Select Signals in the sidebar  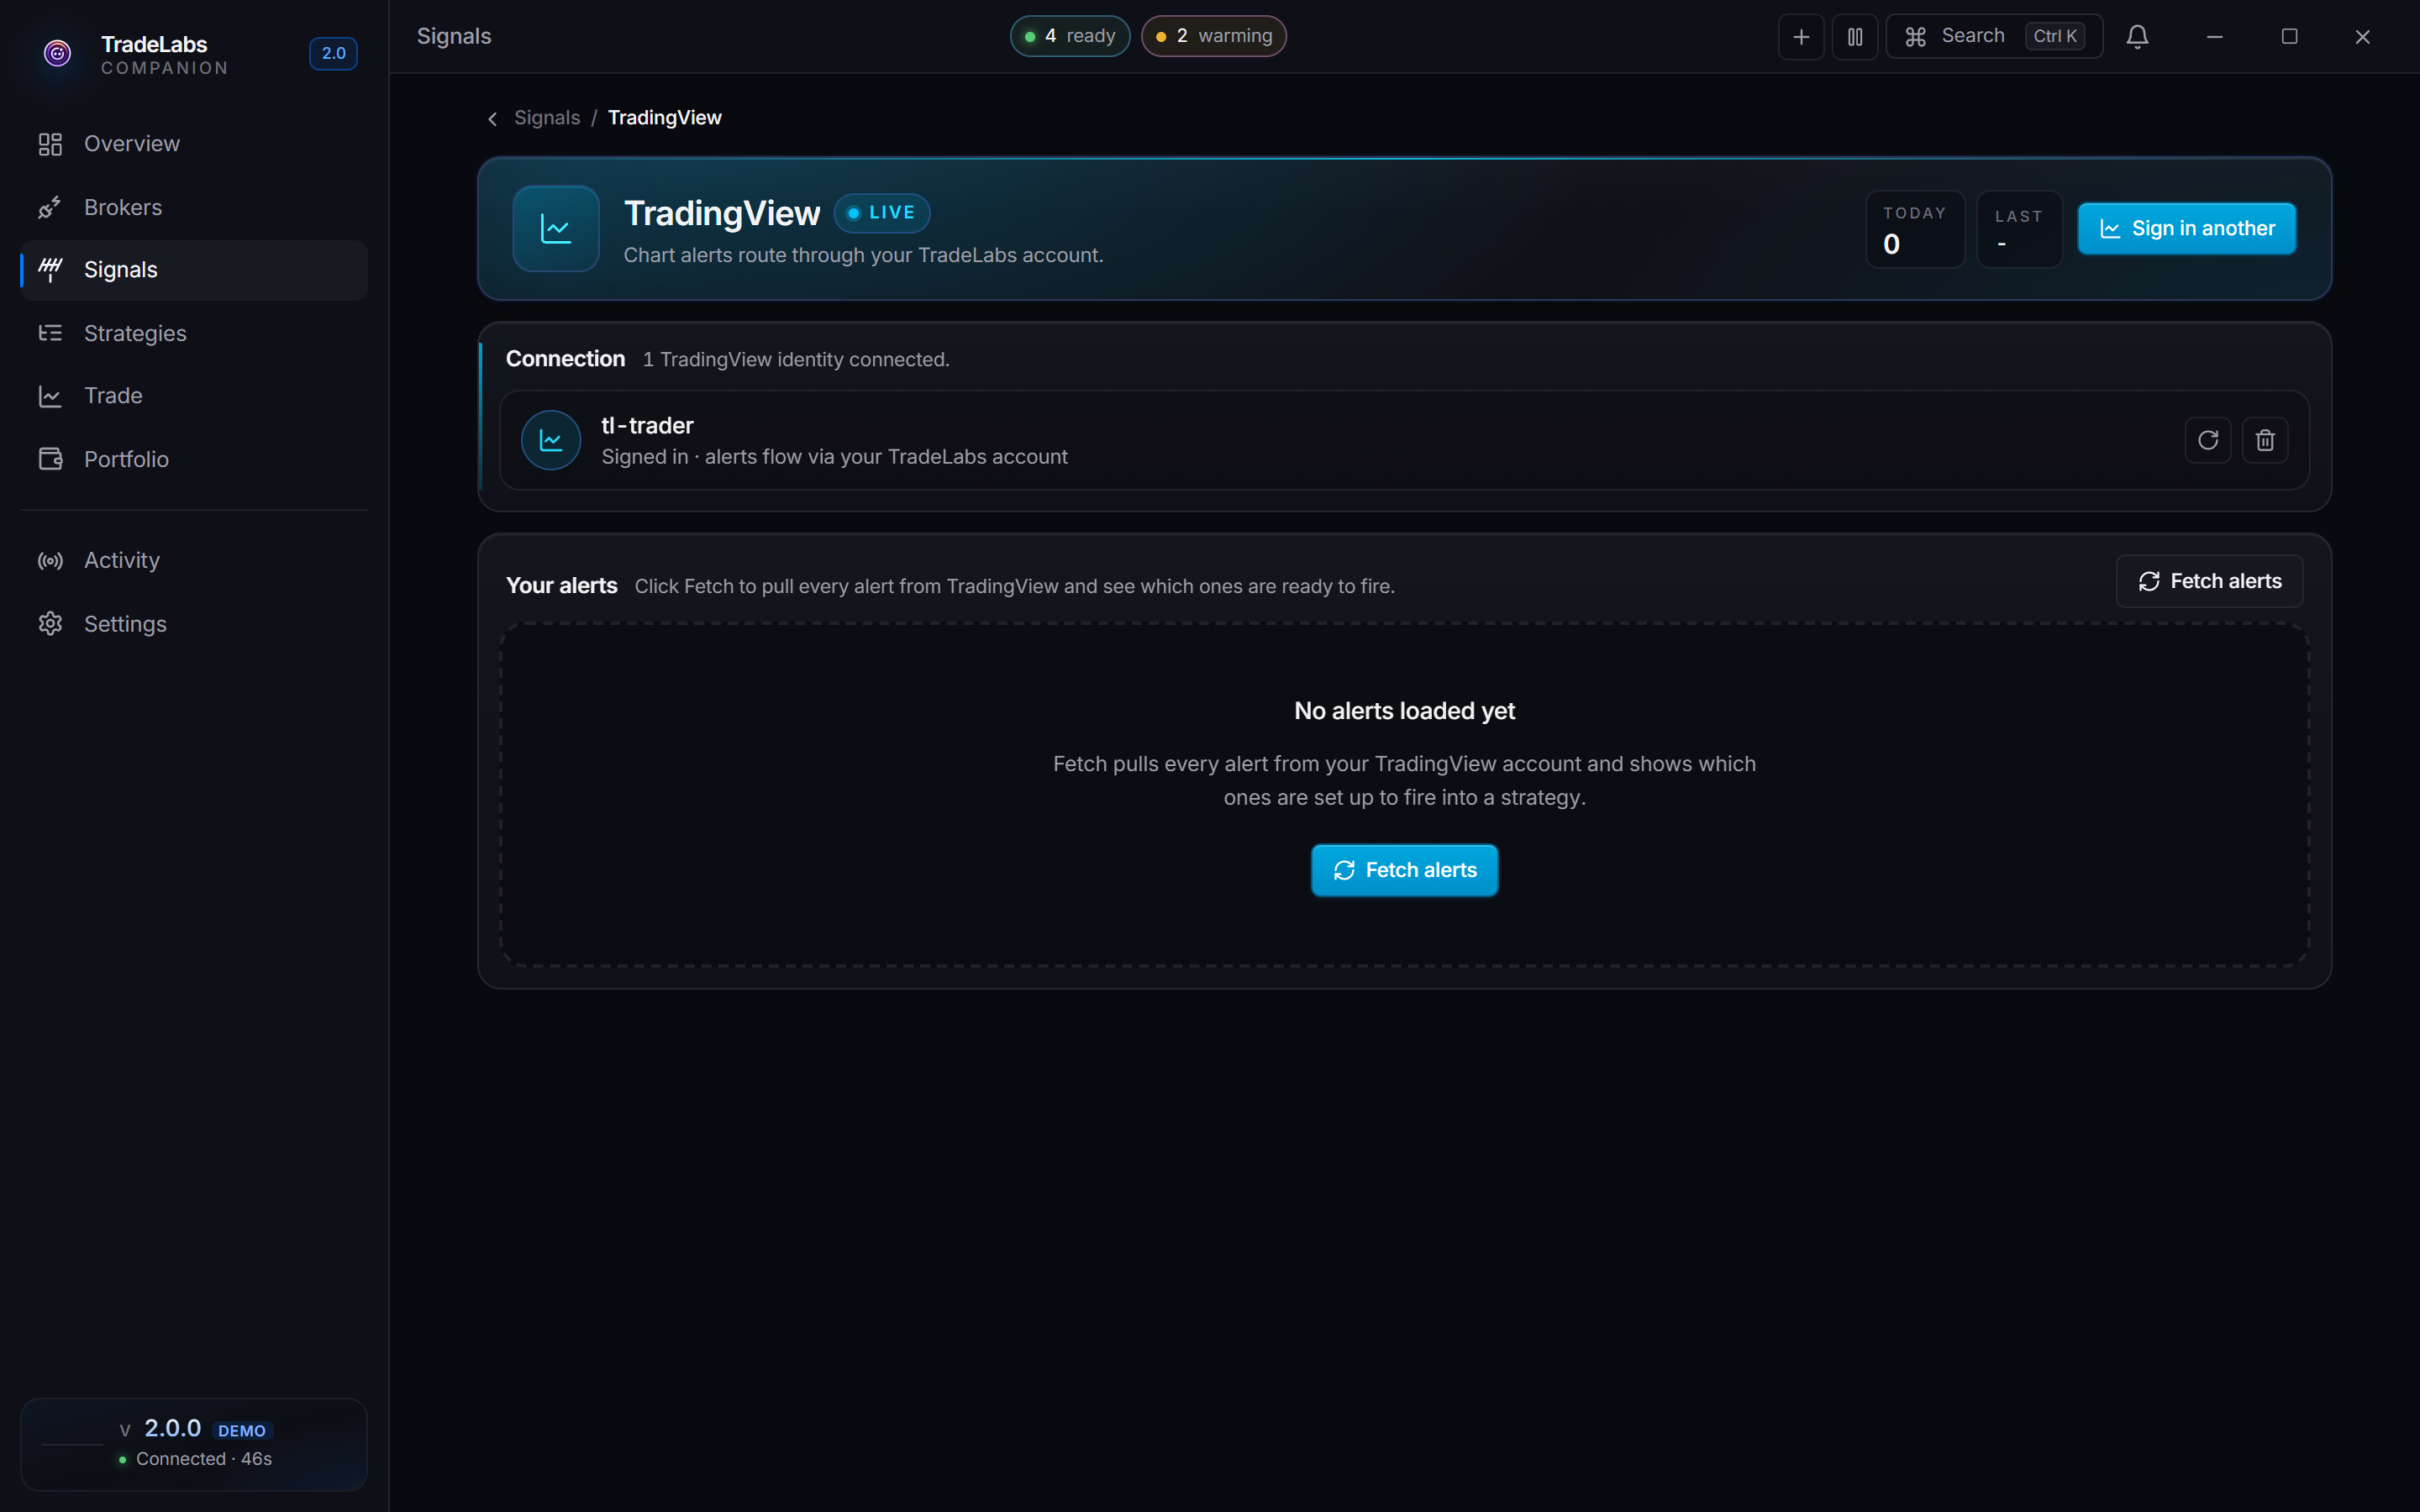point(194,270)
